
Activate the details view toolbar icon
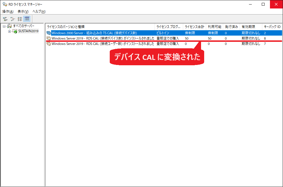pyautogui.click(x=27, y=19)
